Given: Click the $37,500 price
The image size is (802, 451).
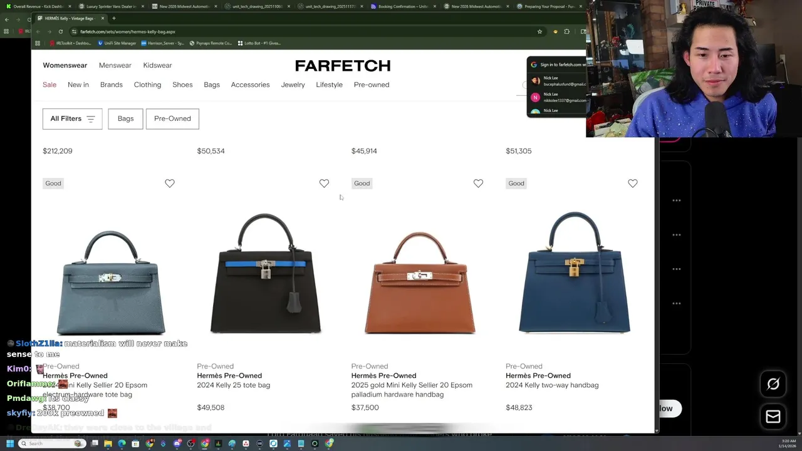Looking at the screenshot, I should click(365, 408).
